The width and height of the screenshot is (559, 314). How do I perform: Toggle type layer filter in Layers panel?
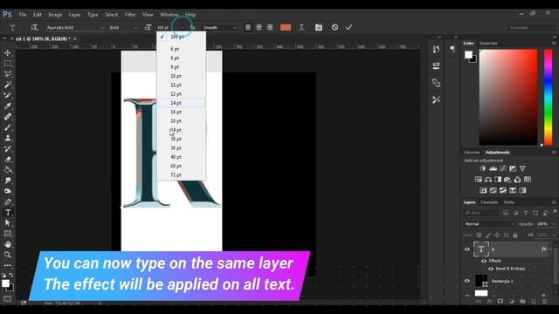coord(526,213)
